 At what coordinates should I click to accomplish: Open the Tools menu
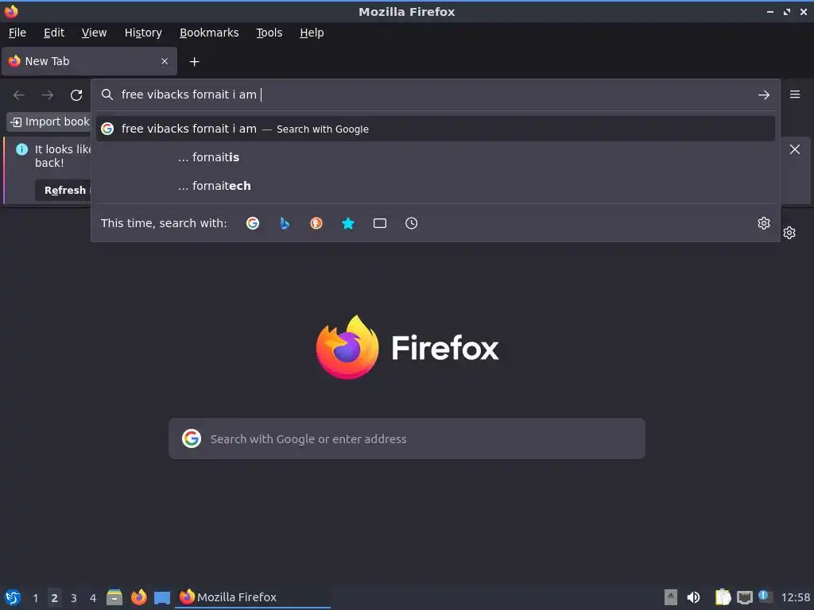(269, 33)
